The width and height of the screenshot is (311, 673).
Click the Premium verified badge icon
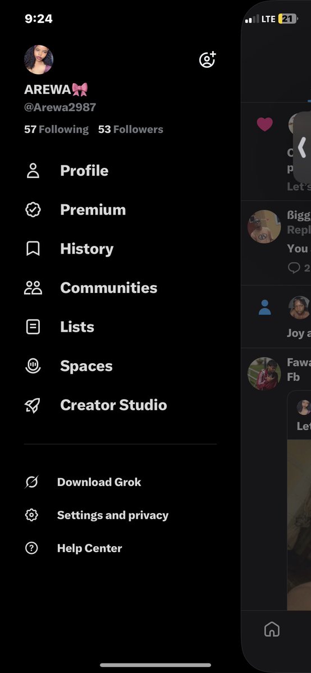click(x=33, y=209)
